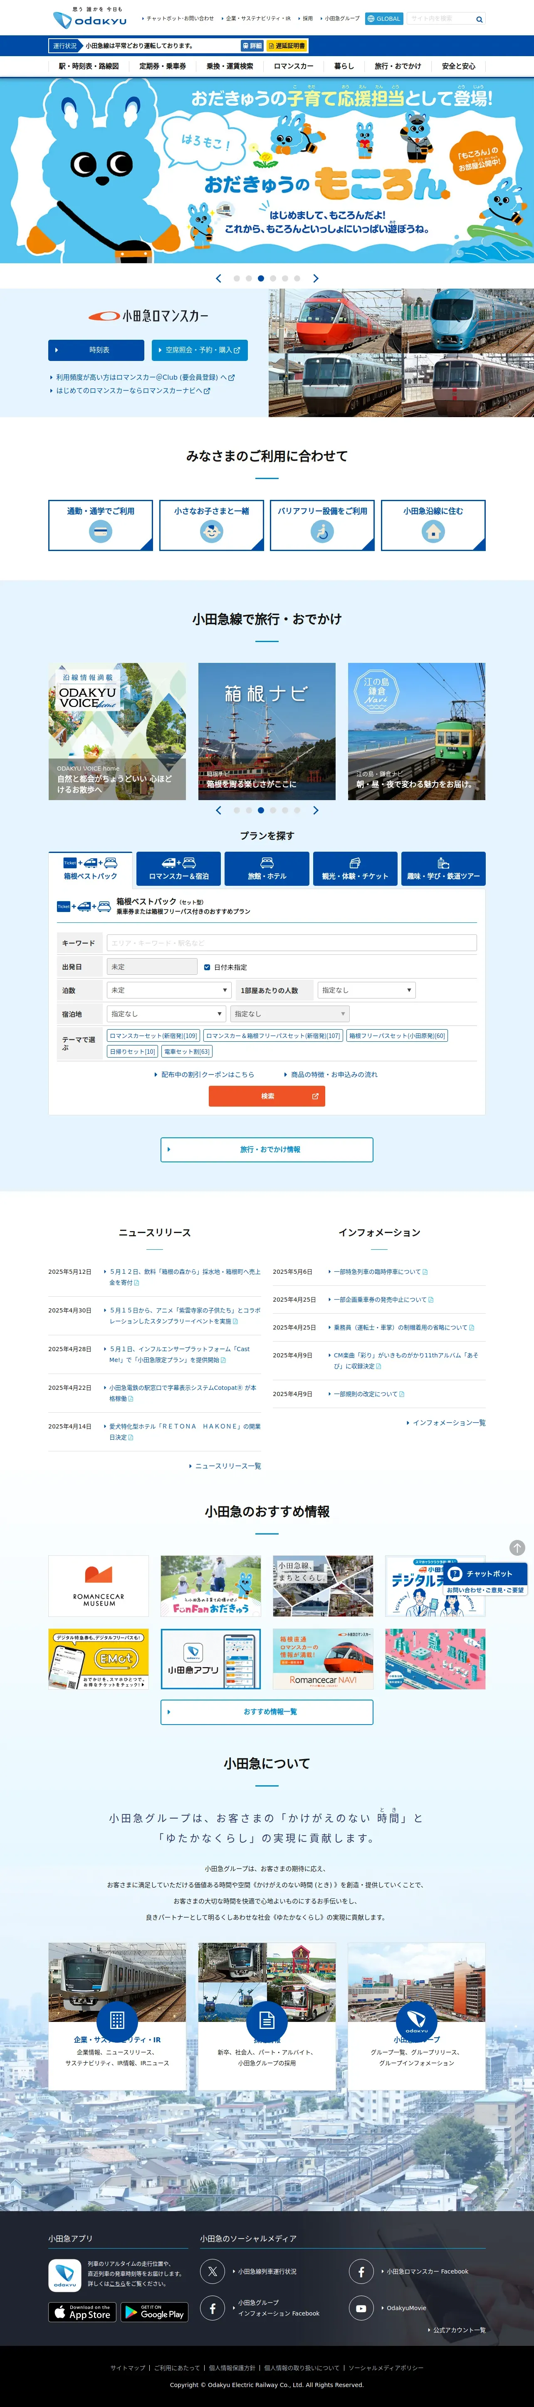Viewport: 534px width, 2407px height.
Task: Open second 宿泊地 disabled dropdown
Action: pyautogui.click(x=290, y=1014)
